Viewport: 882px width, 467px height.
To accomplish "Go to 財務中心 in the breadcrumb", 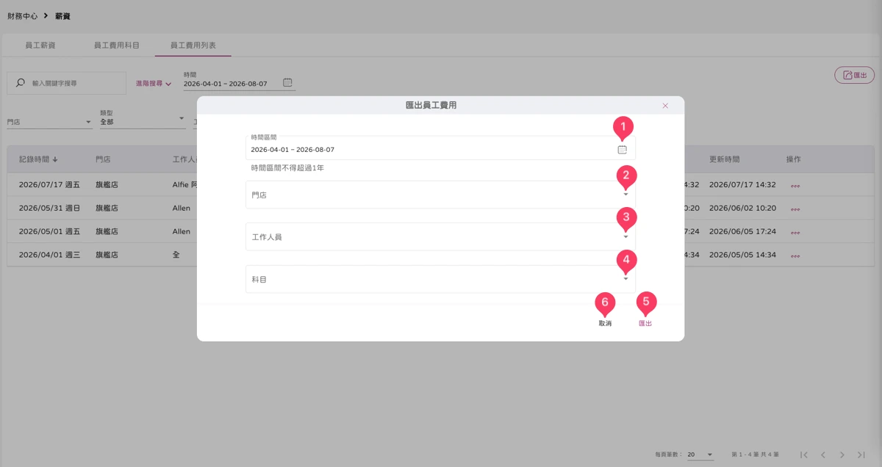I will [x=23, y=16].
